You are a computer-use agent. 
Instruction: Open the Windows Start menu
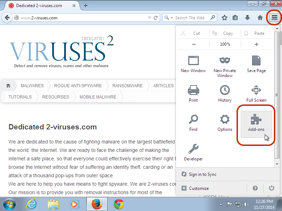pos(10,204)
